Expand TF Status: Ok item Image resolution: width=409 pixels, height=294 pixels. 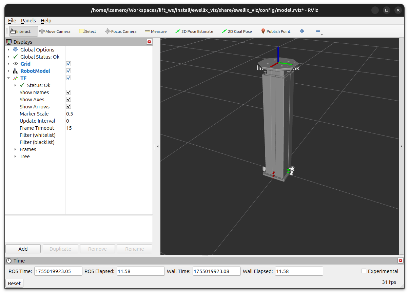click(15, 85)
